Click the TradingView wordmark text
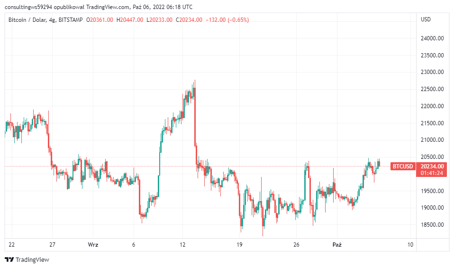 pyautogui.click(x=32, y=259)
